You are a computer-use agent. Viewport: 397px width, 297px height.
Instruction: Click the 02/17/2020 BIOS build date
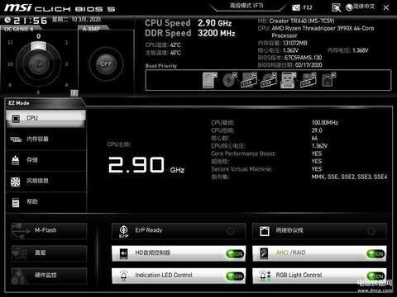309,65
